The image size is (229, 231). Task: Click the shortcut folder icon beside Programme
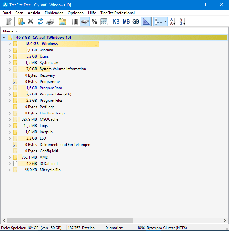pyautogui.click(x=15, y=82)
